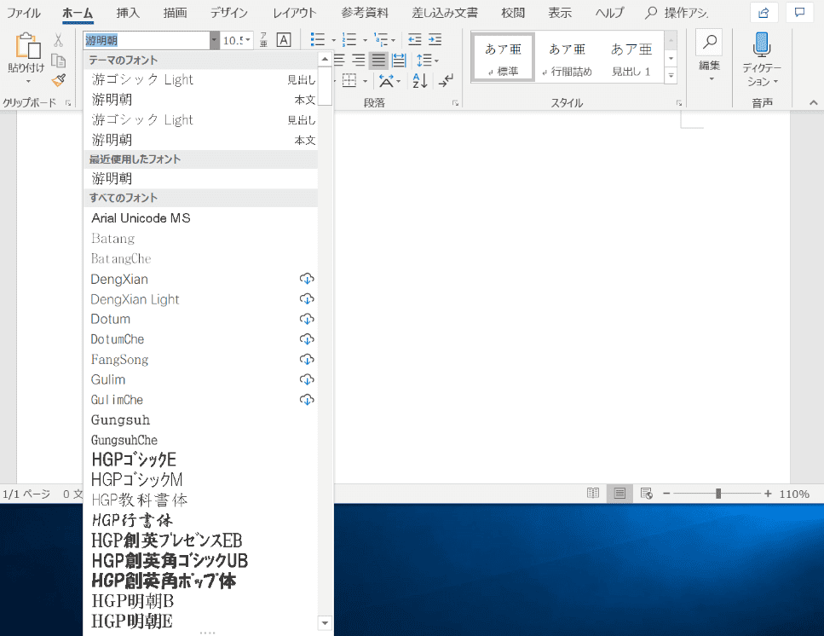Switch to Web Layout view icon

(647, 494)
